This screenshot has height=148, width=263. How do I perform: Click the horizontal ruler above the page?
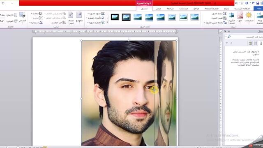click(105, 31)
